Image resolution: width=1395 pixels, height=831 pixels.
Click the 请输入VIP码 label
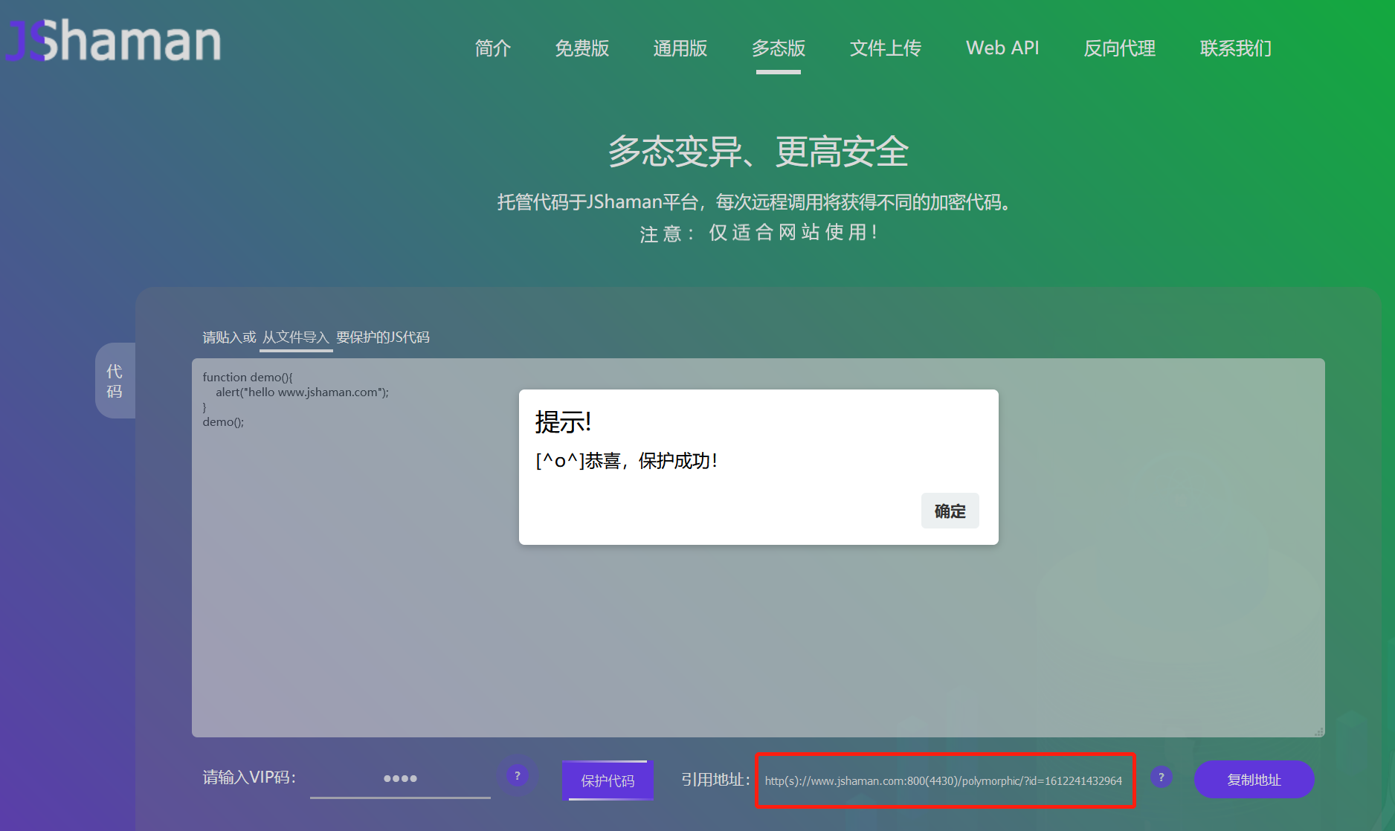(x=249, y=777)
